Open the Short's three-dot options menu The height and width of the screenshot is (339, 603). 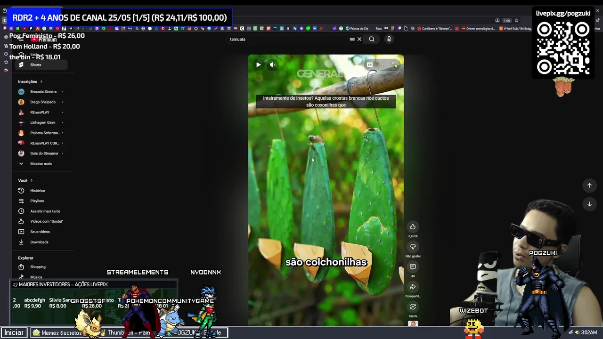[382, 65]
